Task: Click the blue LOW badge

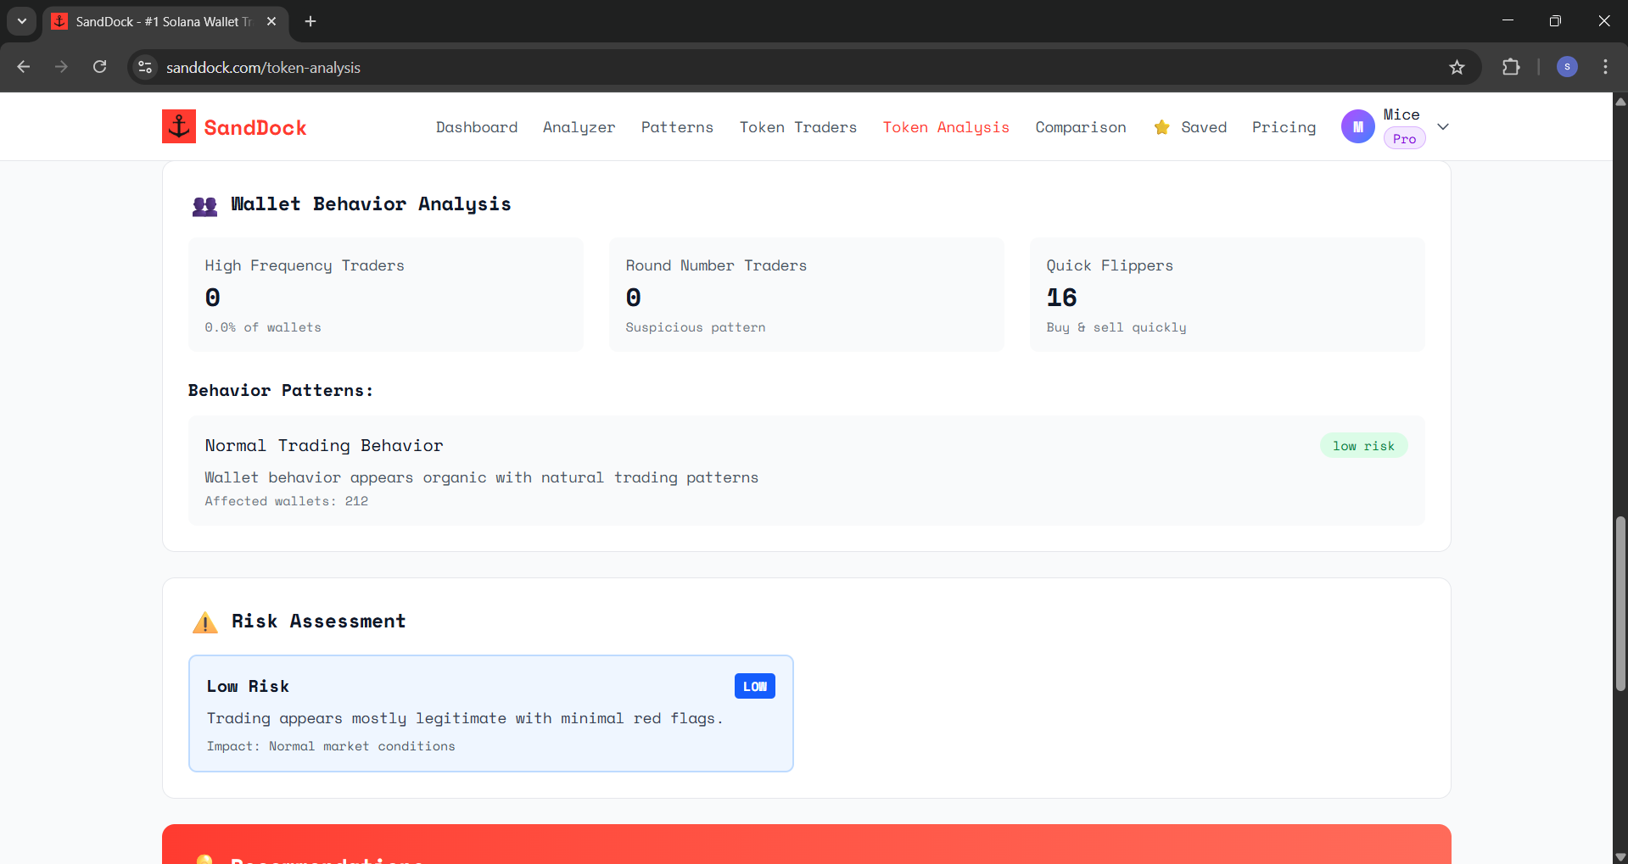Action: (754, 686)
